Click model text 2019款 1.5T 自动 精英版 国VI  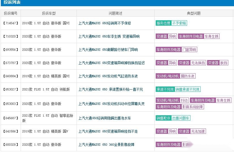point(46,76)
